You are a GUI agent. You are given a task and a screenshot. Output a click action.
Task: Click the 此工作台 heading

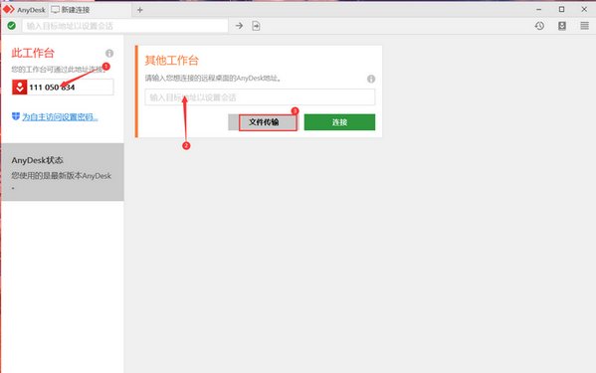pyautogui.click(x=33, y=53)
